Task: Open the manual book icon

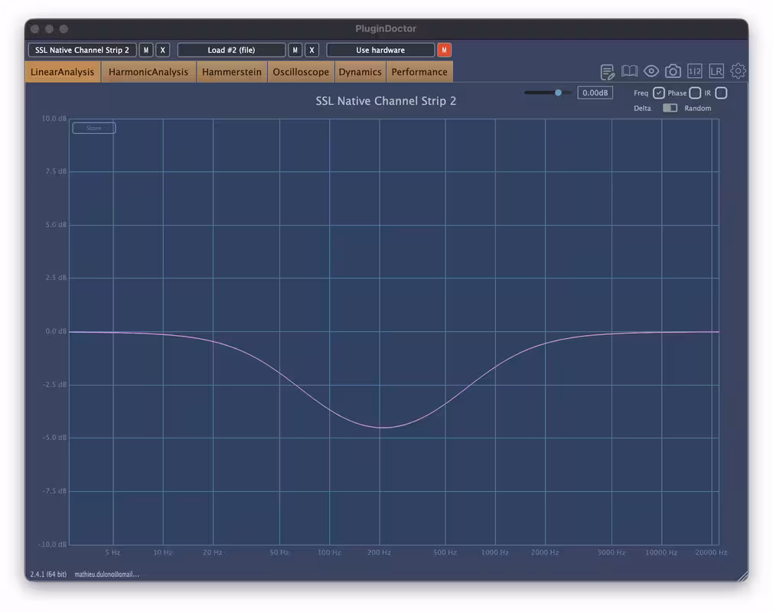Action: [629, 71]
